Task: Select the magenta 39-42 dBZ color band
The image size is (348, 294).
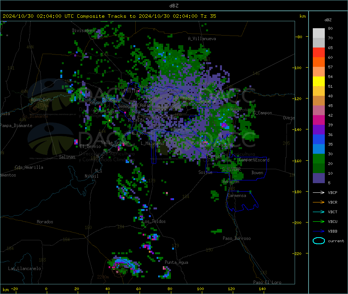Action: click(319, 120)
